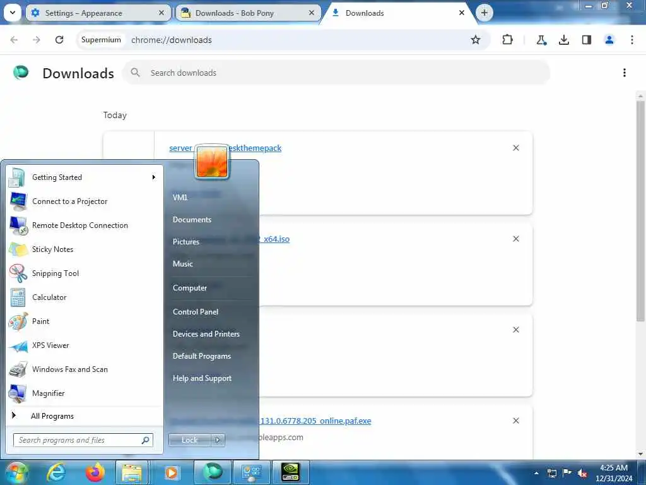Remove the online.paf.exe download entry
646x485 pixels.
click(516, 421)
